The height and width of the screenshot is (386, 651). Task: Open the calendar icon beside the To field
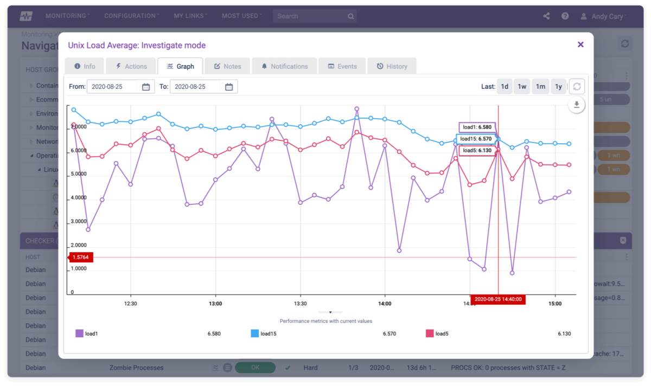pyautogui.click(x=228, y=86)
